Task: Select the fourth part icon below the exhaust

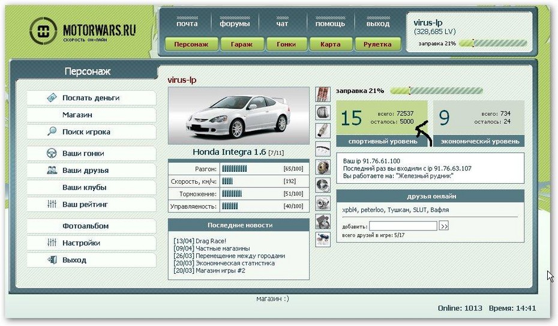Action: click(x=323, y=149)
